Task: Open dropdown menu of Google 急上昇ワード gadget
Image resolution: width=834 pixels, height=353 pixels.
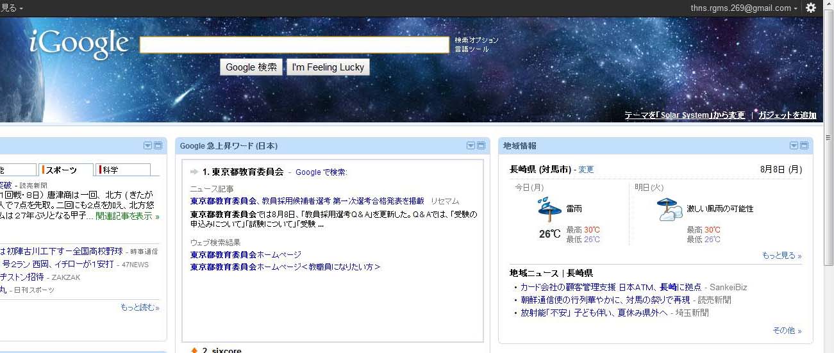Action: click(x=471, y=145)
